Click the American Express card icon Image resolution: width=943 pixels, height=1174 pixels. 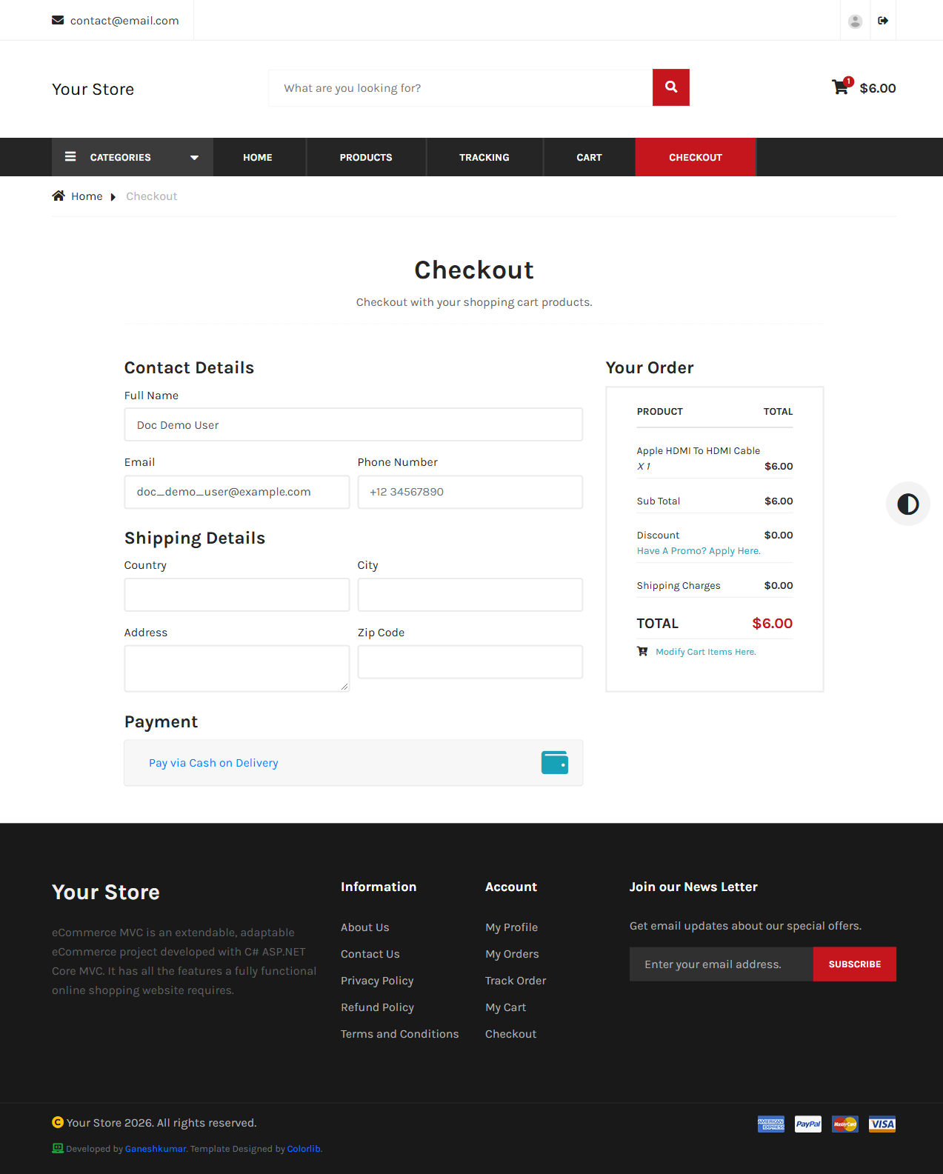point(771,1124)
